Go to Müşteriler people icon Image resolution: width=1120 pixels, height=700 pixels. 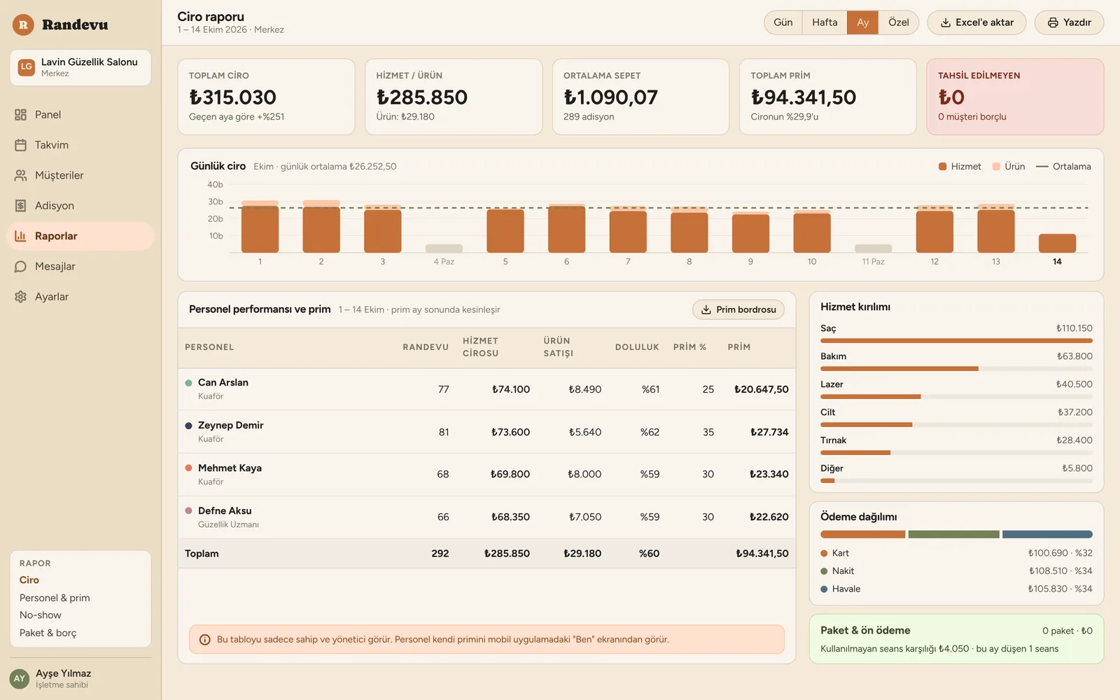click(20, 175)
